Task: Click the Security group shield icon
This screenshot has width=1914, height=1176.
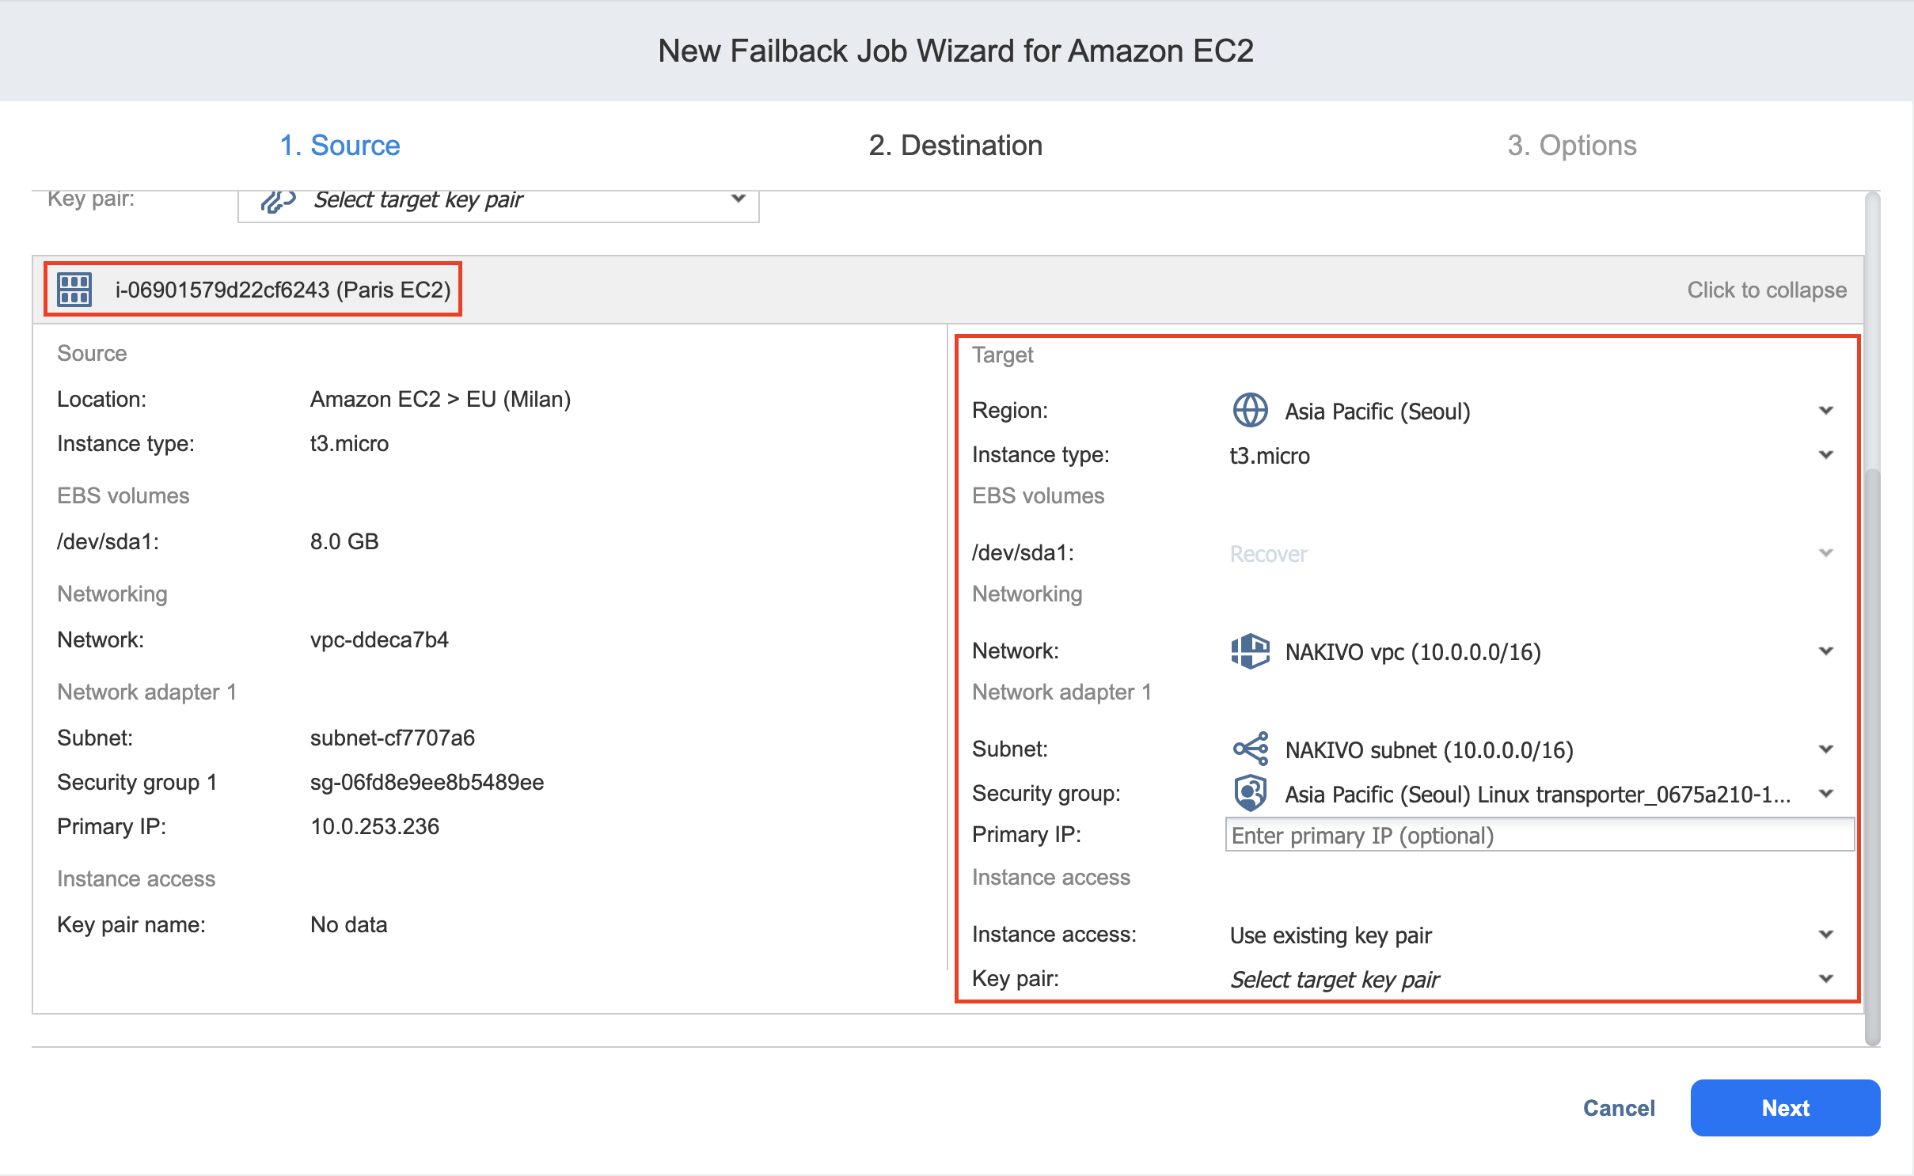Action: coord(1250,793)
